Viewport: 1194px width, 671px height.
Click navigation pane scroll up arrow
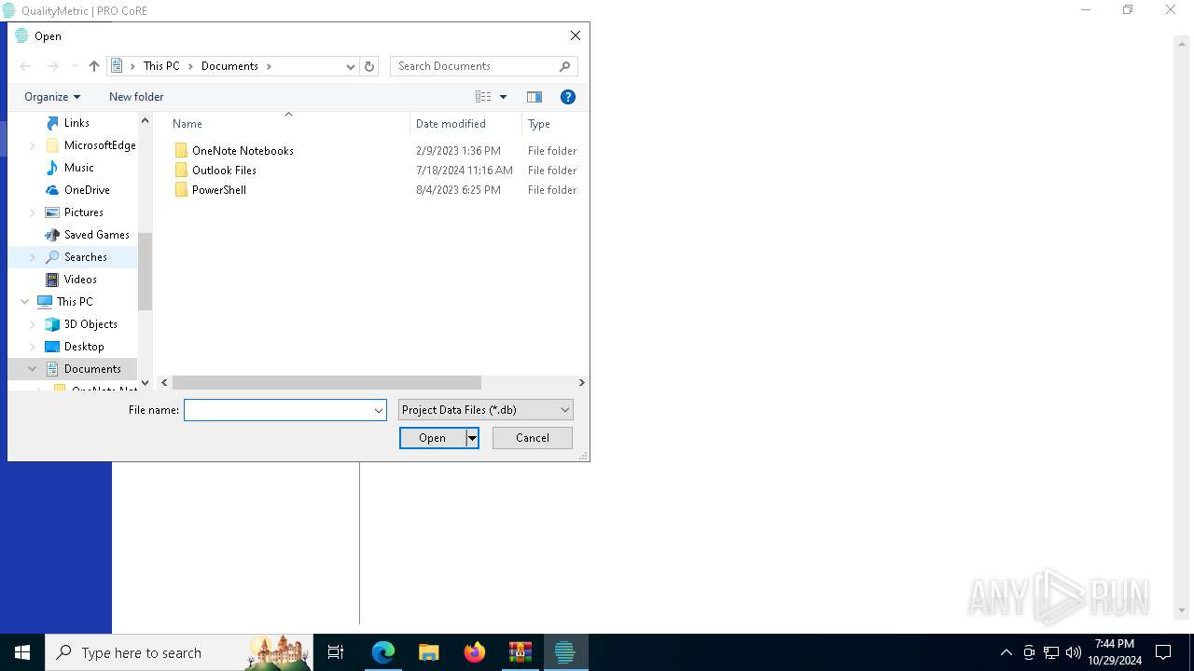pos(145,120)
